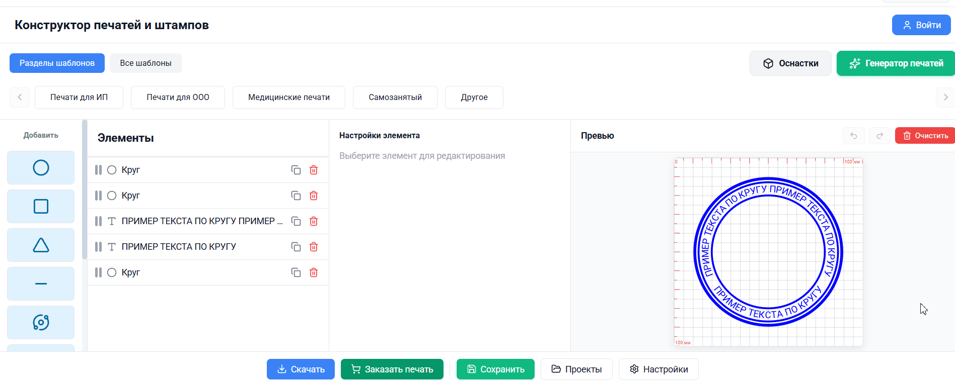Show previous template categories with left arrow
The width and height of the screenshot is (955, 384).
click(20, 98)
